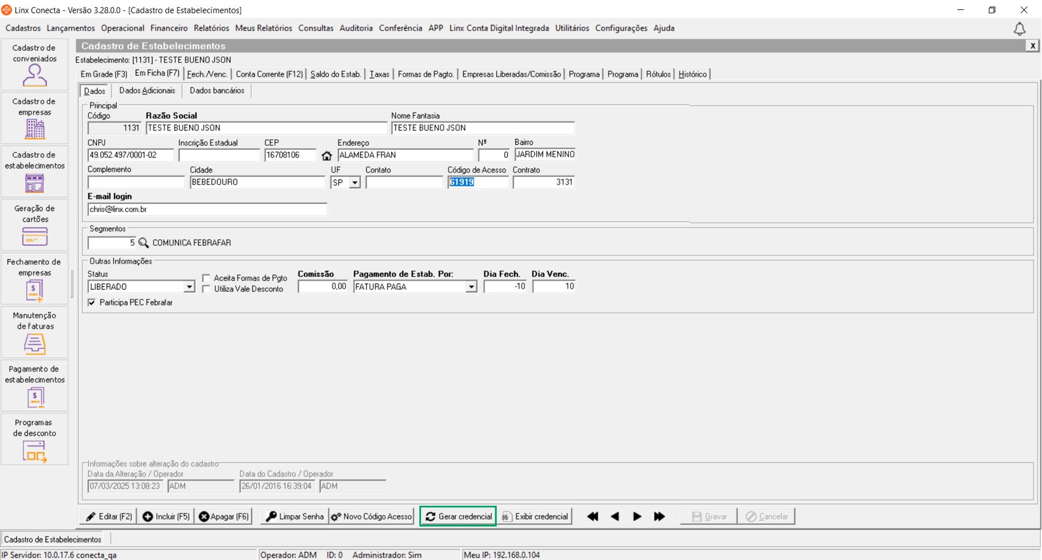Open the UF dropdown

point(355,182)
